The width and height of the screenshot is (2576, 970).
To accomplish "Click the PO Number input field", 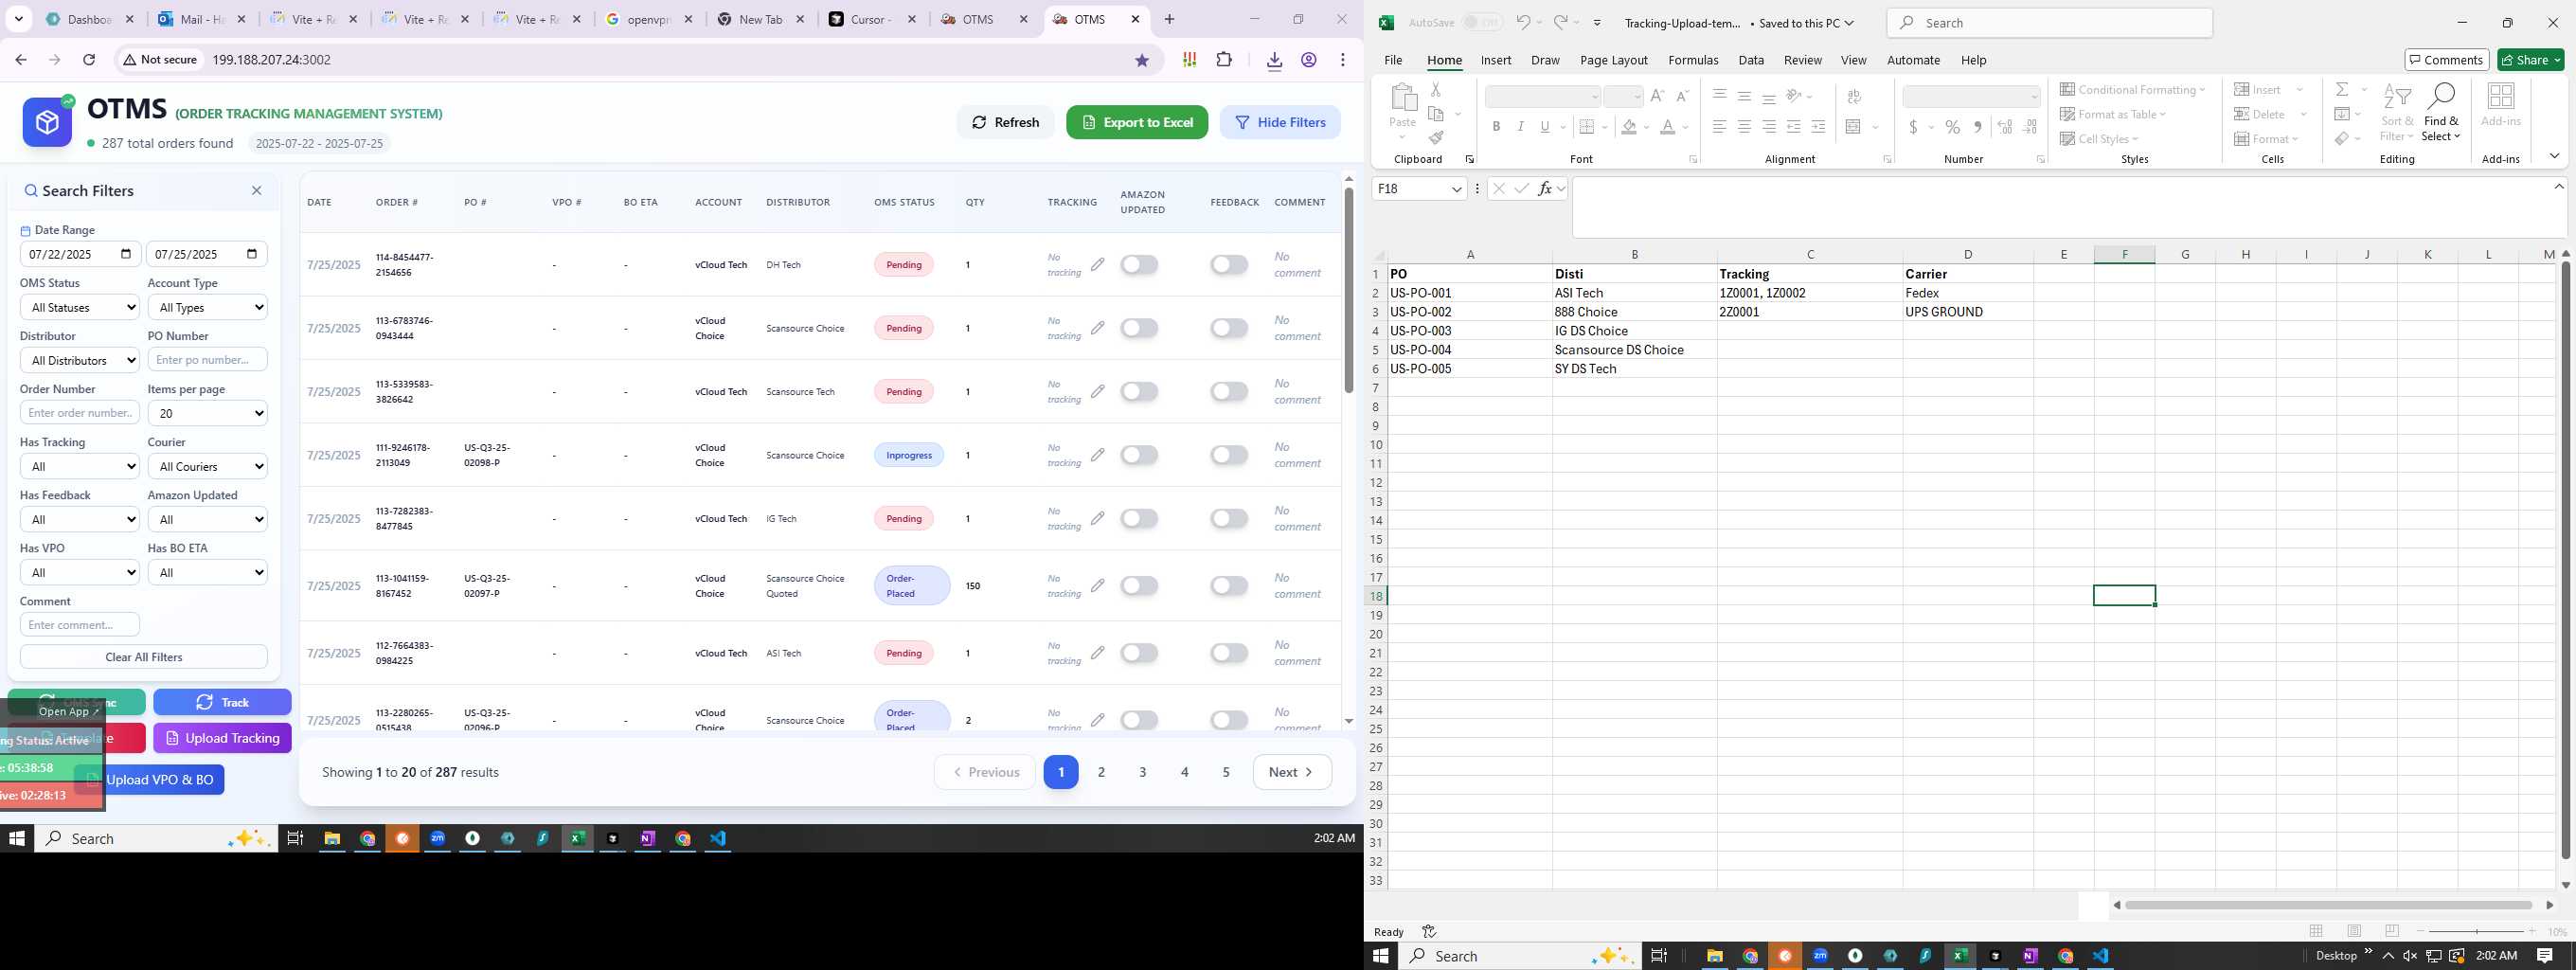I will pos(208,360).
